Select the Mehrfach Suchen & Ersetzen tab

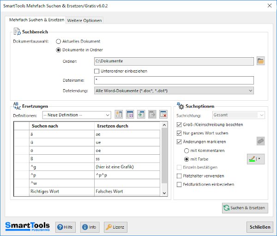(36, 20)
